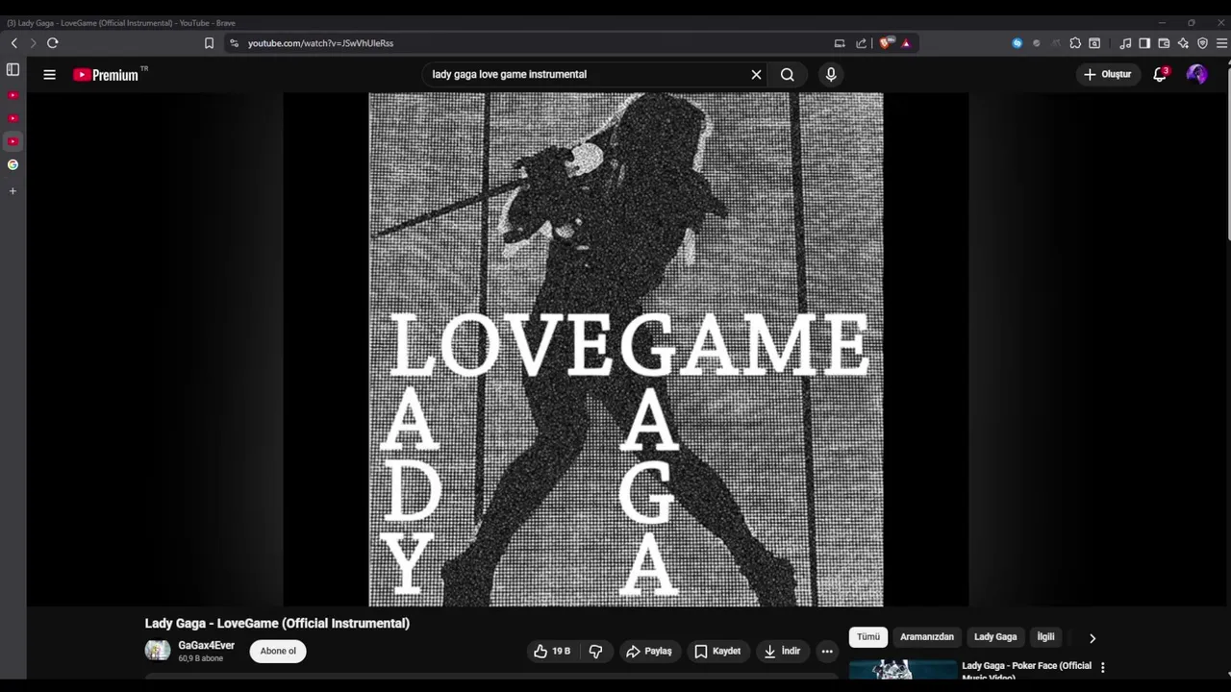The width and height of the screenshot is (1231, 692).
Task: Share the video with Paylaş
Action: [649, 651]
